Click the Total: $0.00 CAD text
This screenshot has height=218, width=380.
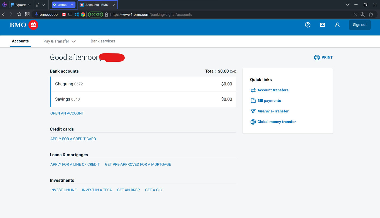(x=221, y=71)
